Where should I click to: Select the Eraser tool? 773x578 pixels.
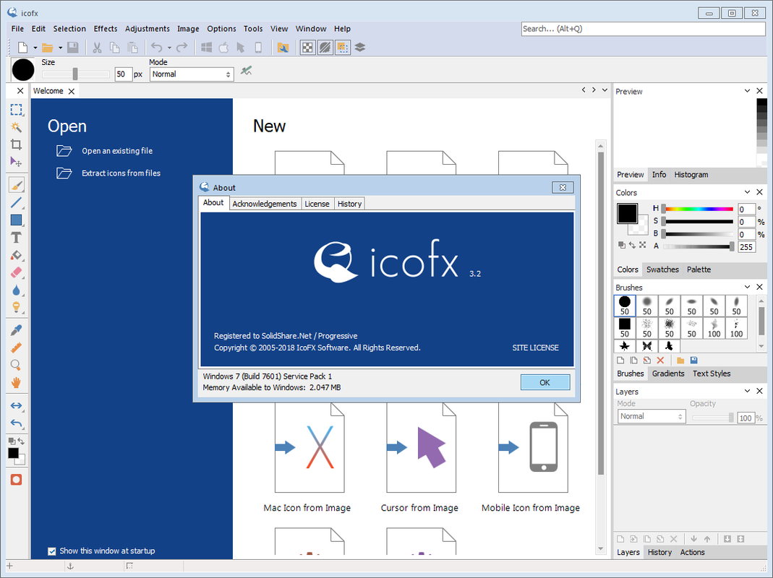(16, 272)
